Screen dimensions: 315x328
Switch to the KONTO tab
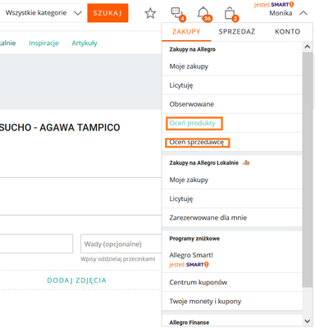(287, 32)
